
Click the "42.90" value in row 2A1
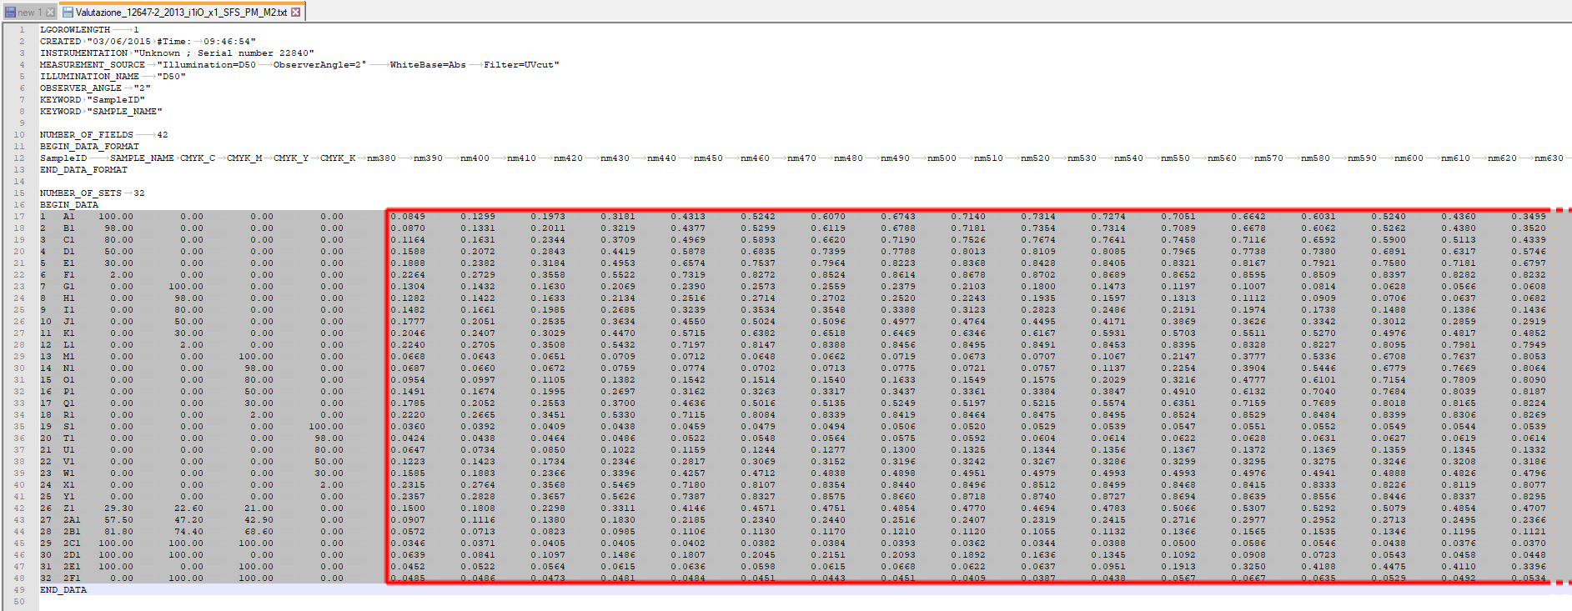[259, 520]
